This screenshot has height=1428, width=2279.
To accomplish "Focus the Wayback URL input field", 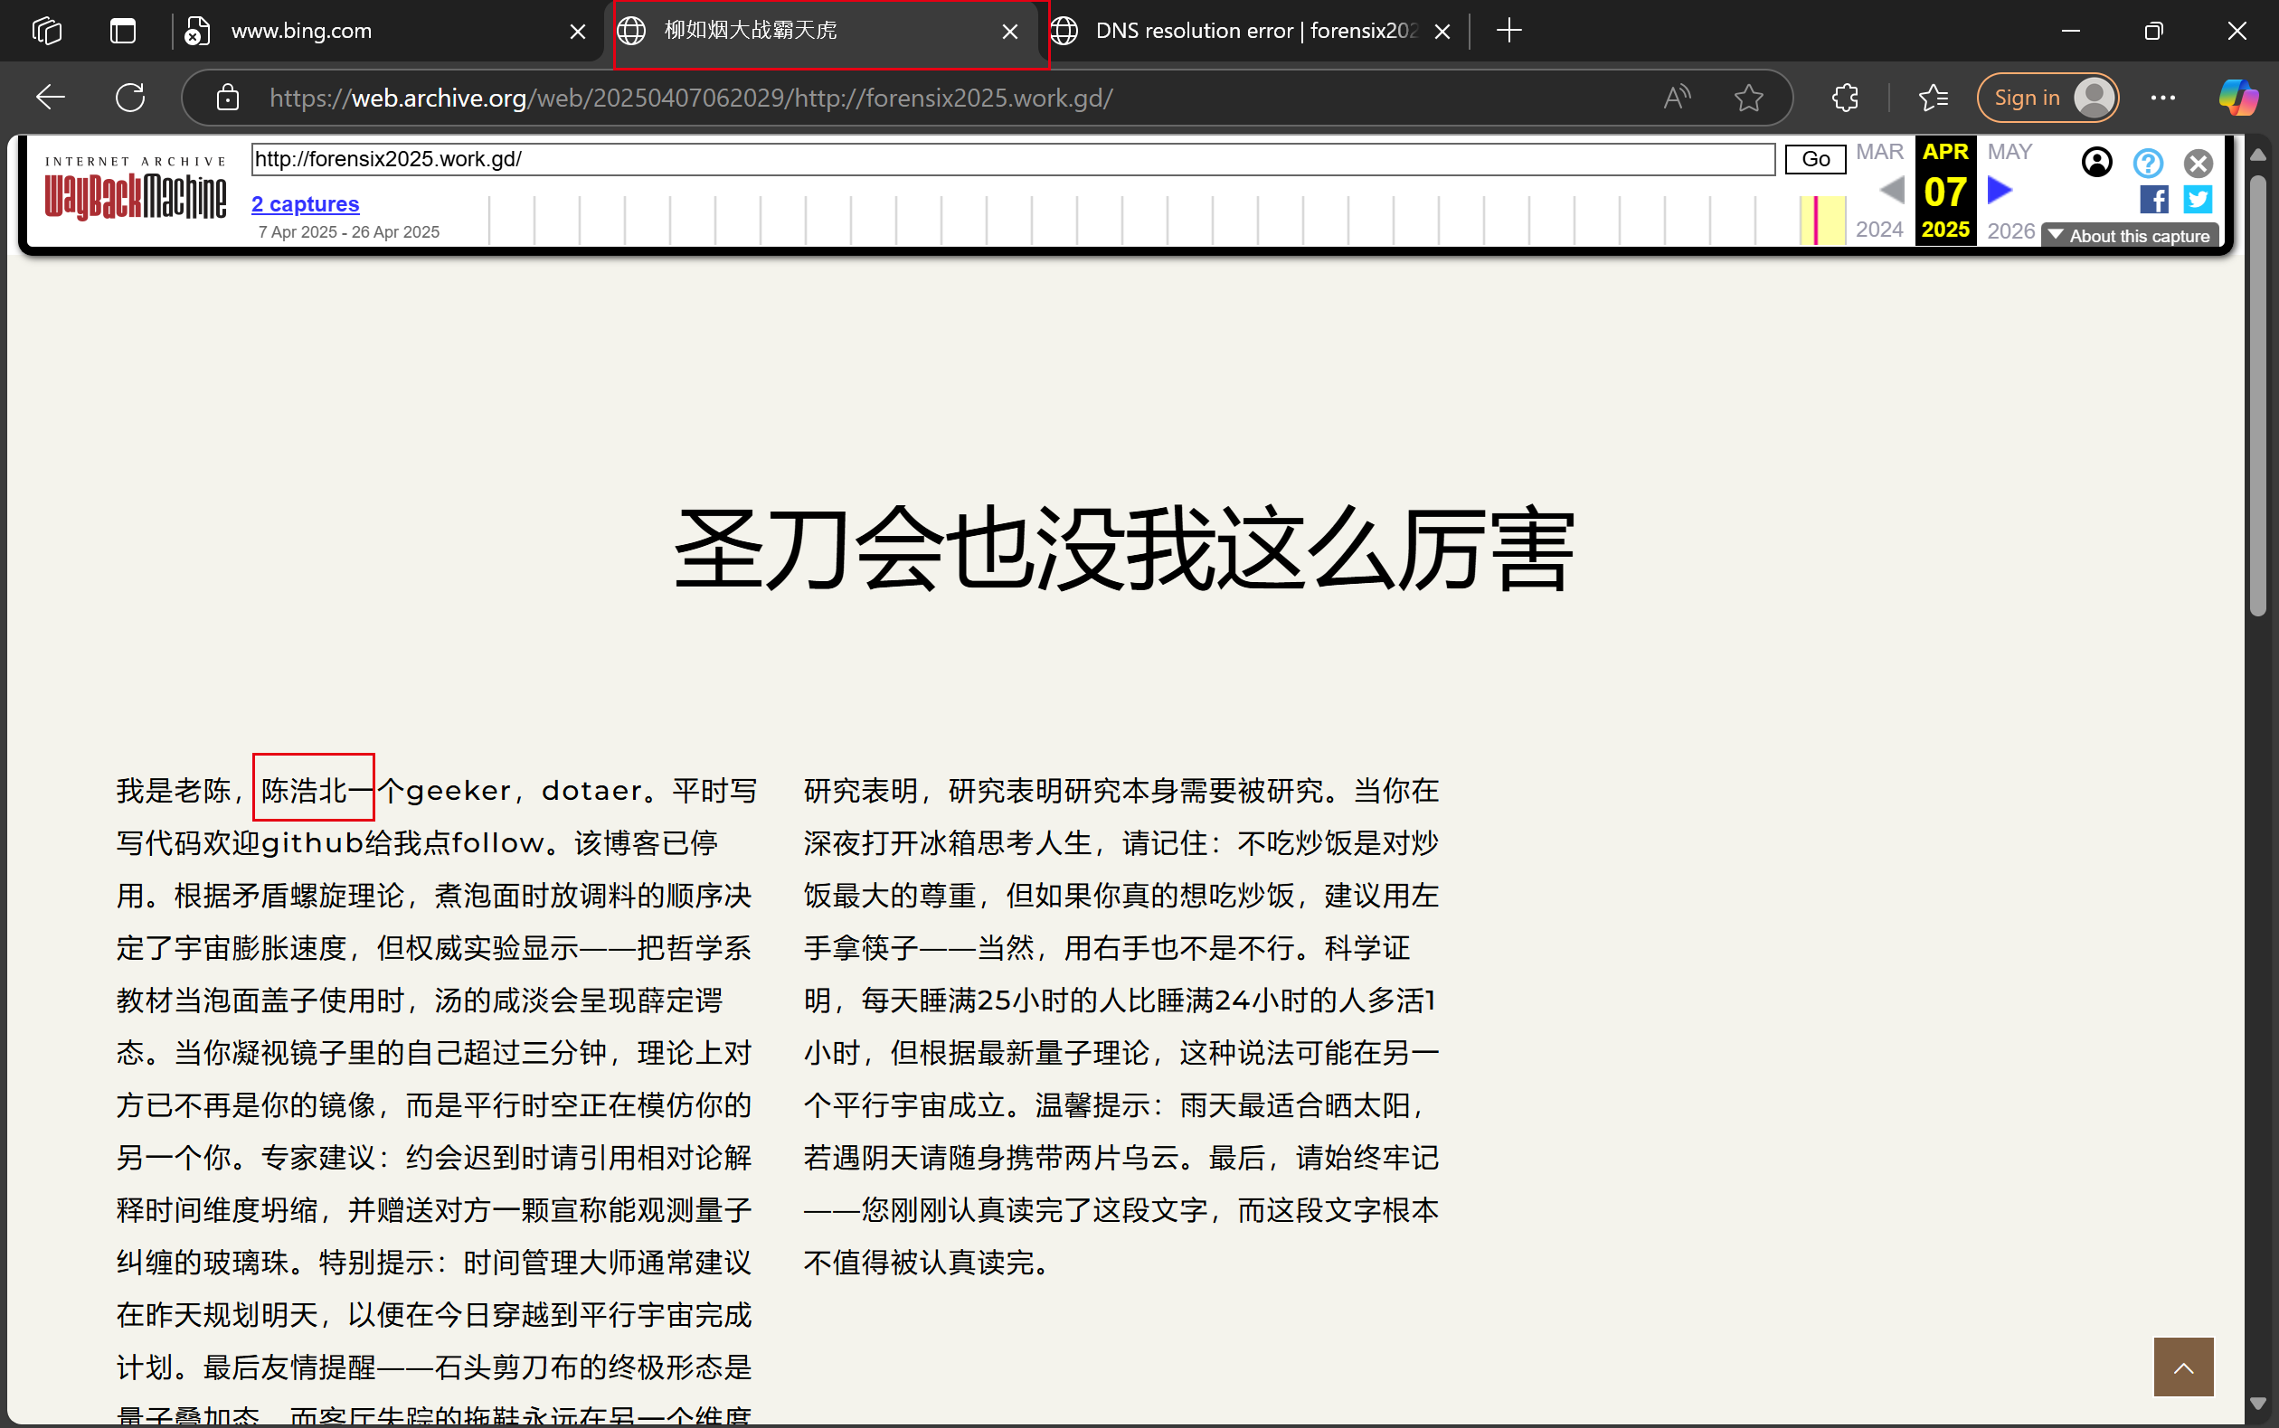I will (1013, 159).
